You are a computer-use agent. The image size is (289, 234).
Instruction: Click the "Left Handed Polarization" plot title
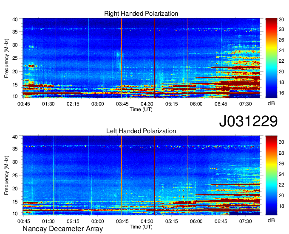click(141, 131)
